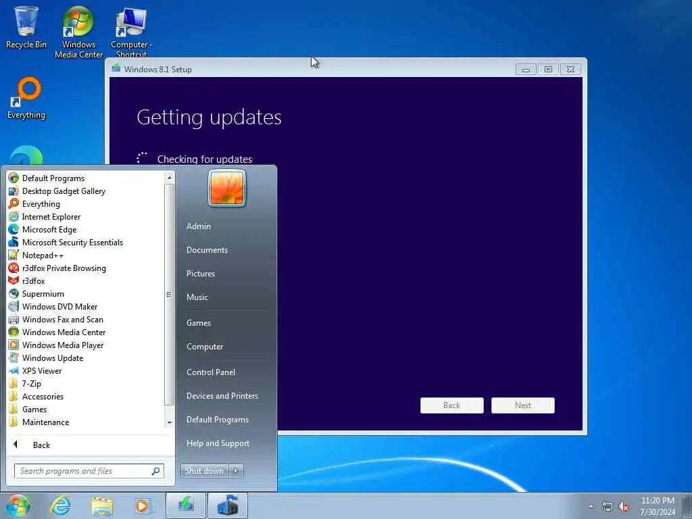Click Microsoft Edge icon in programs list
Viewport: 692px width, 519px height.
[x=14, y=230]
